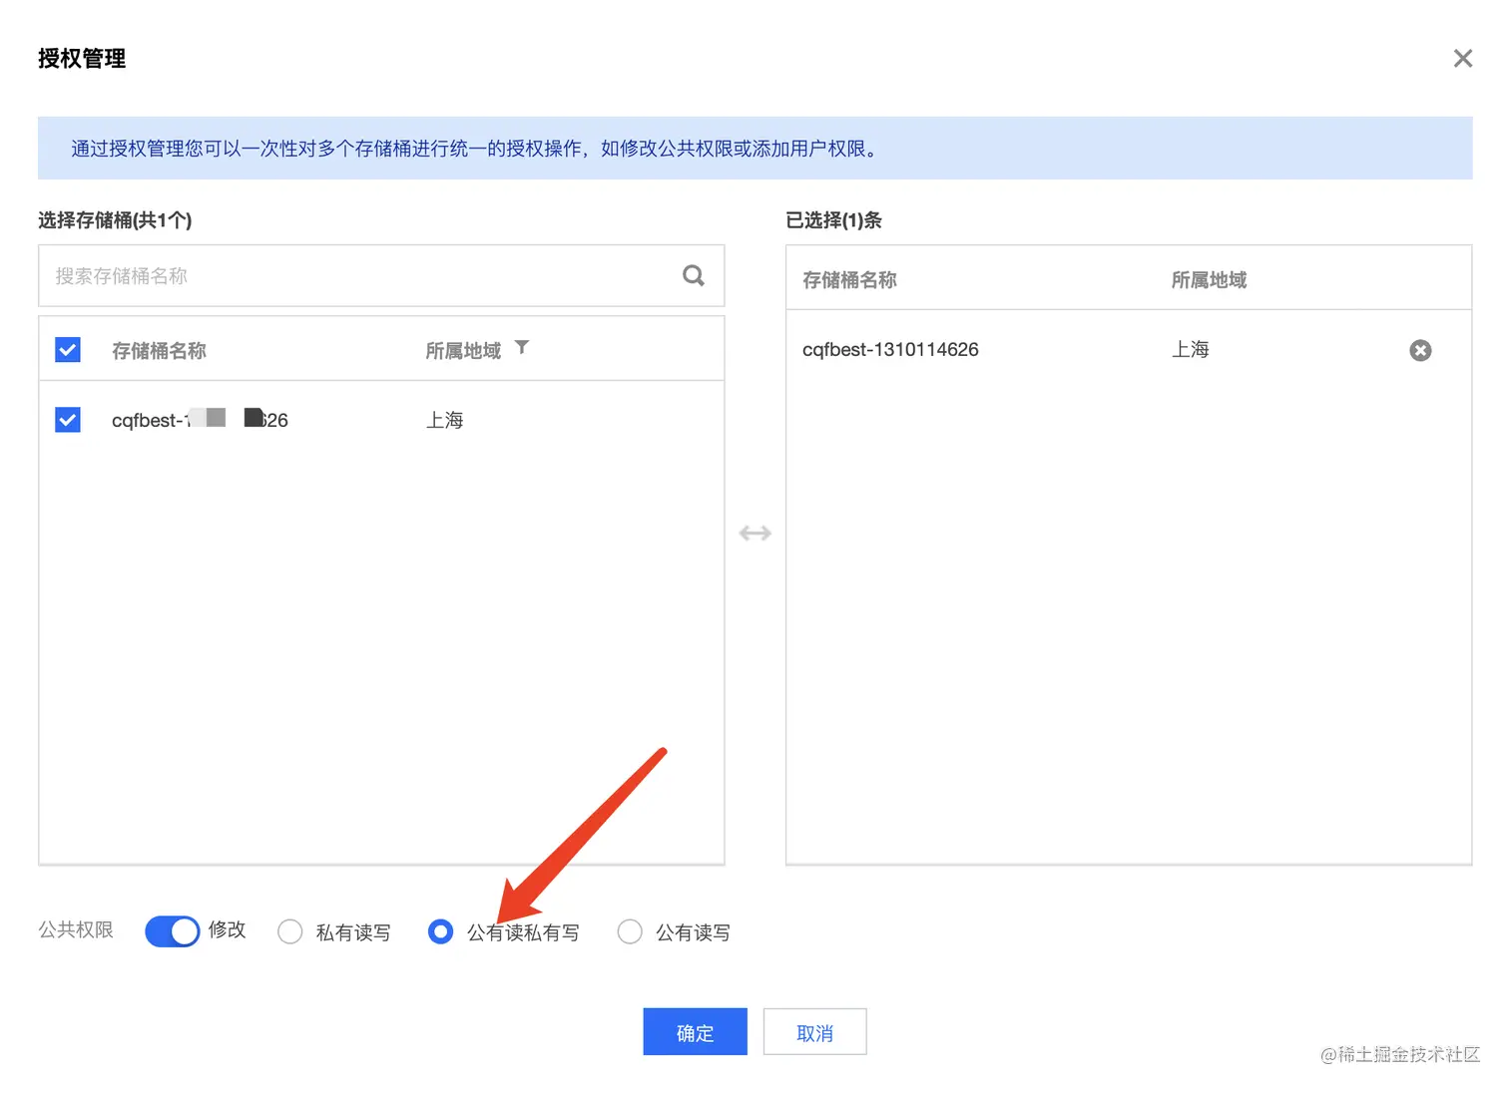Viewport: 1509px width, 1093px height.
Task: Click the 授权管理 dialog title
Action: coord(82,59)
